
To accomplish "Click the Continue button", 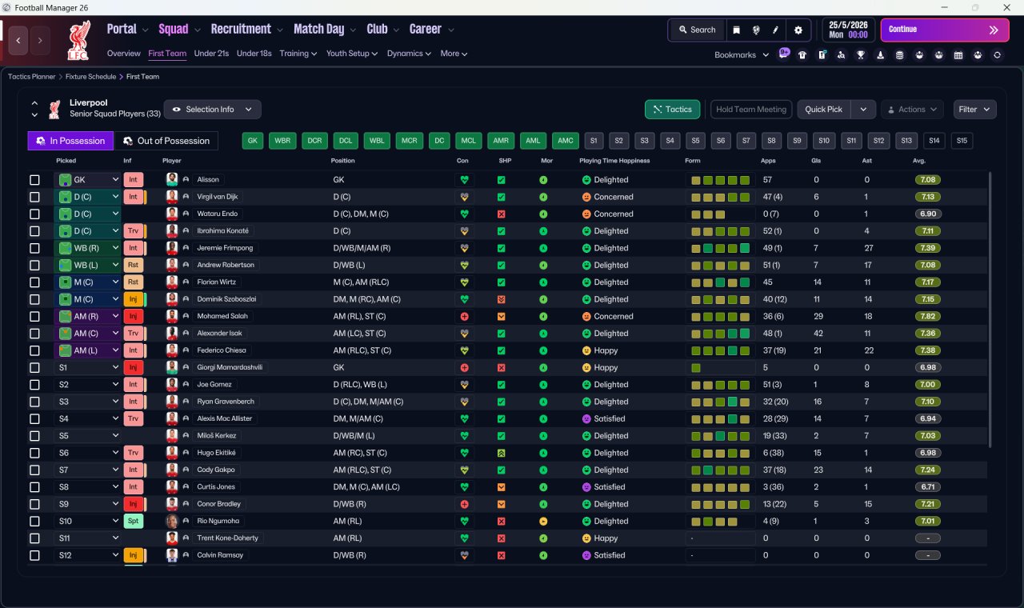I will coord(943,30).
